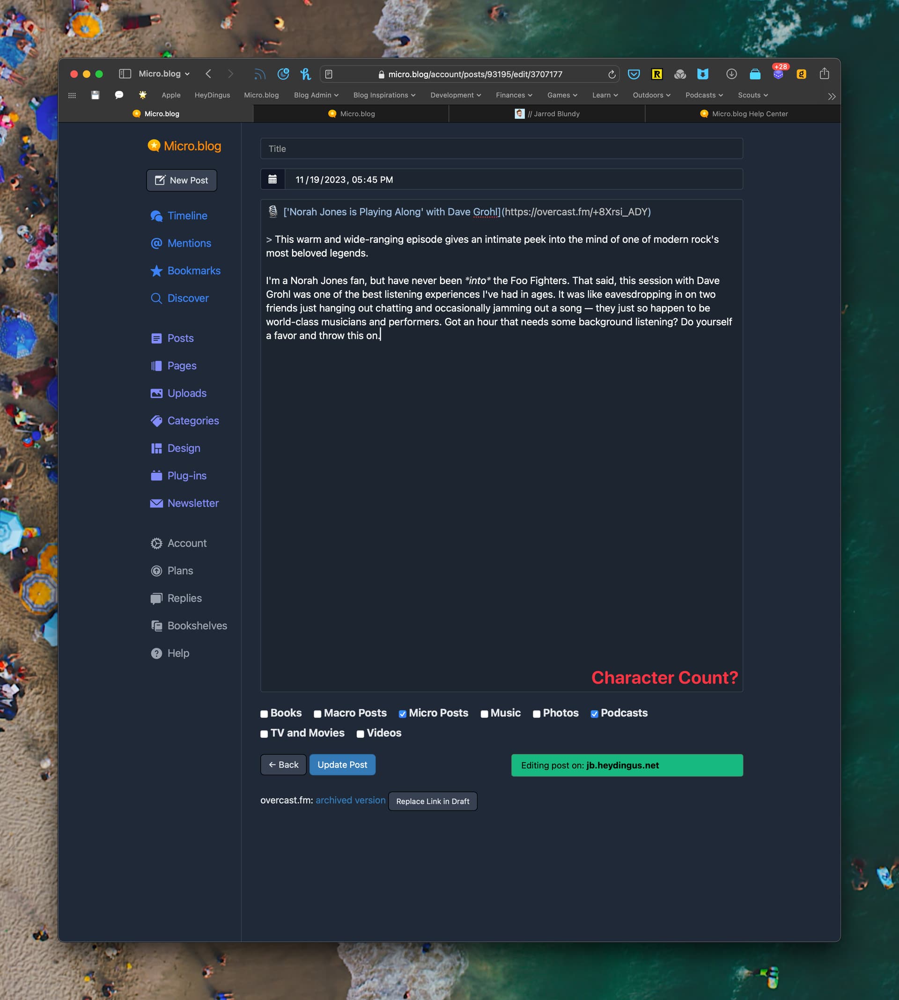The width and height of the screenshot is (899, 1000).
Task: Click the extension icon with +28 badge
Action: [779, 73]
